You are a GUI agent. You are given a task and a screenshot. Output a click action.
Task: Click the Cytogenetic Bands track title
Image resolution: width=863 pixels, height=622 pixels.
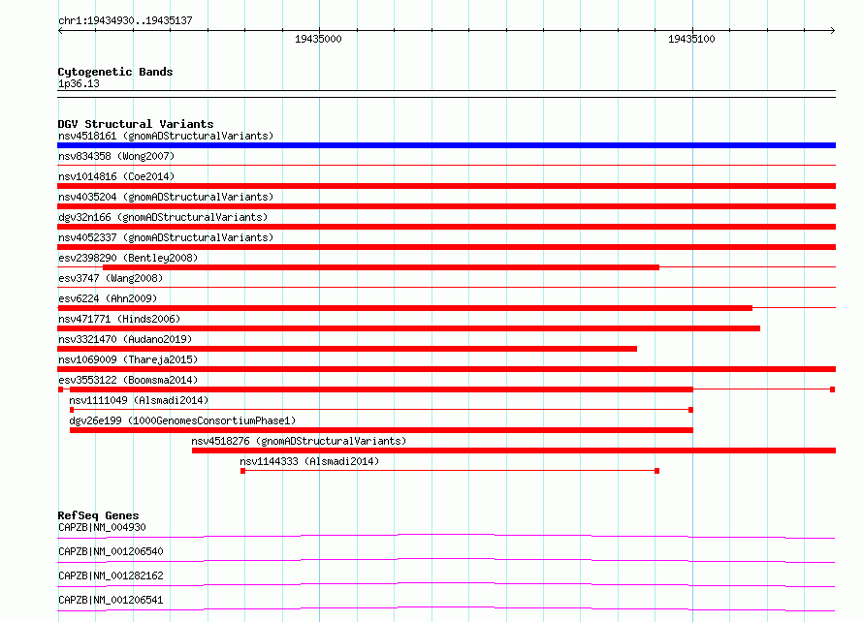[x=115, y=72]
